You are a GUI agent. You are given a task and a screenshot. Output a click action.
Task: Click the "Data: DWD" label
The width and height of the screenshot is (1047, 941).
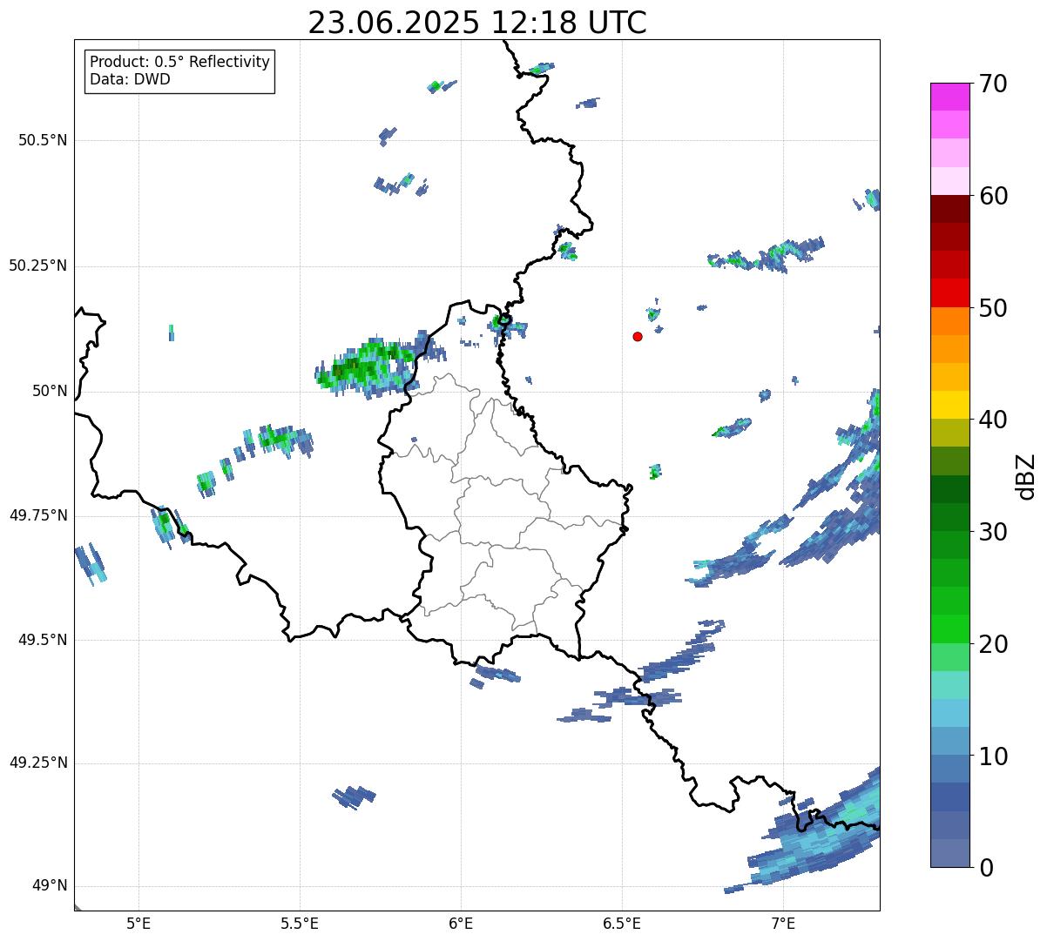click(130, 80)
